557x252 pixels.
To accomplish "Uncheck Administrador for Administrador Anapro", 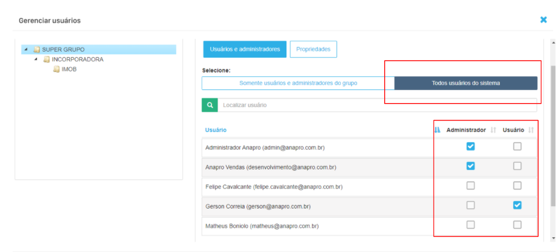I will tap(471, 147).
